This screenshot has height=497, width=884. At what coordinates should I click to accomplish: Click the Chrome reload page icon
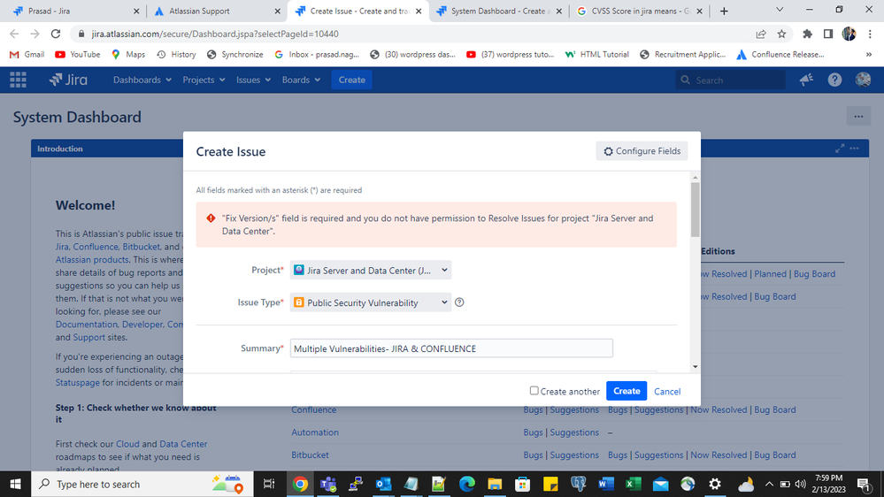[x=55, y=34]
